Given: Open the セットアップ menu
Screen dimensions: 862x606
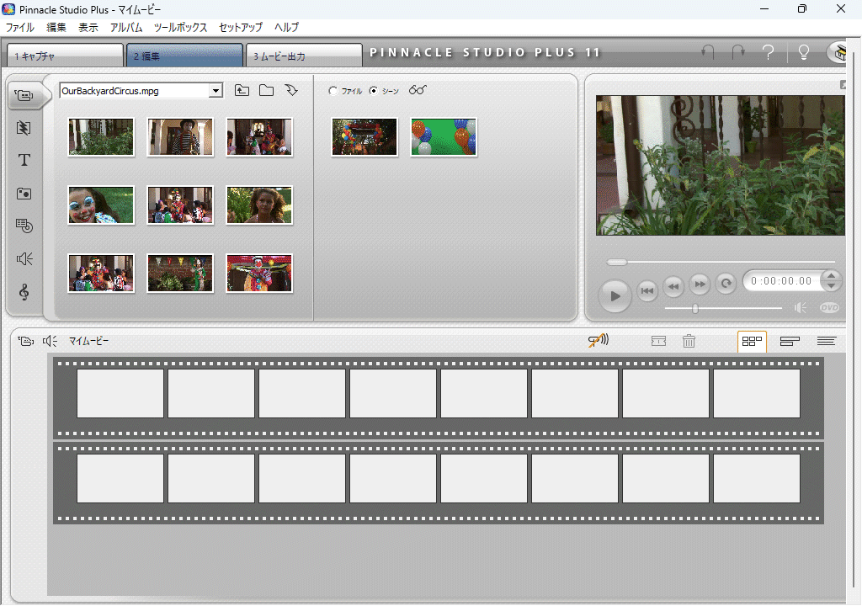Looking at the screenshot, I should point(241,28).
